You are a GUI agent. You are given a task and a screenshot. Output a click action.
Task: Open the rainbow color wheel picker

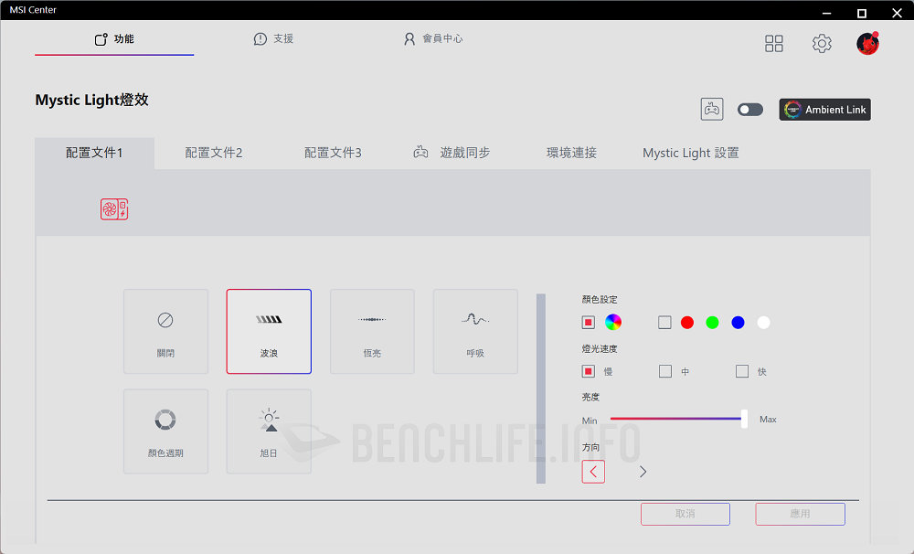(x=613, y=322)
